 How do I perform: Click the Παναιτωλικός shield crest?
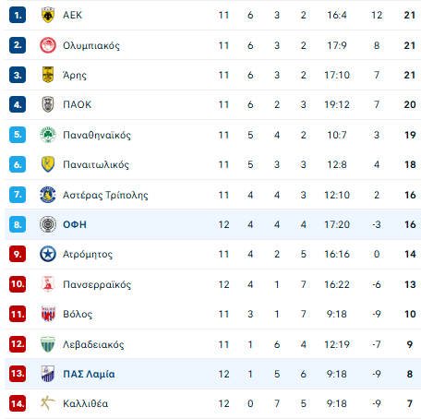click(x=48, y=164)
